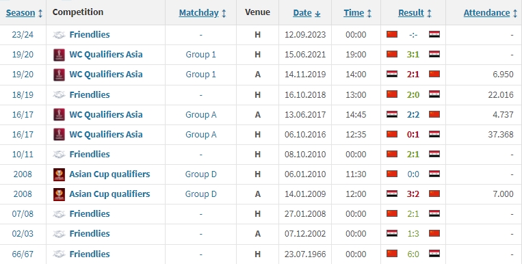
Task: Click WC Qualifiers logo in the 06.10.2016 row
Action: tap(59, 135)
